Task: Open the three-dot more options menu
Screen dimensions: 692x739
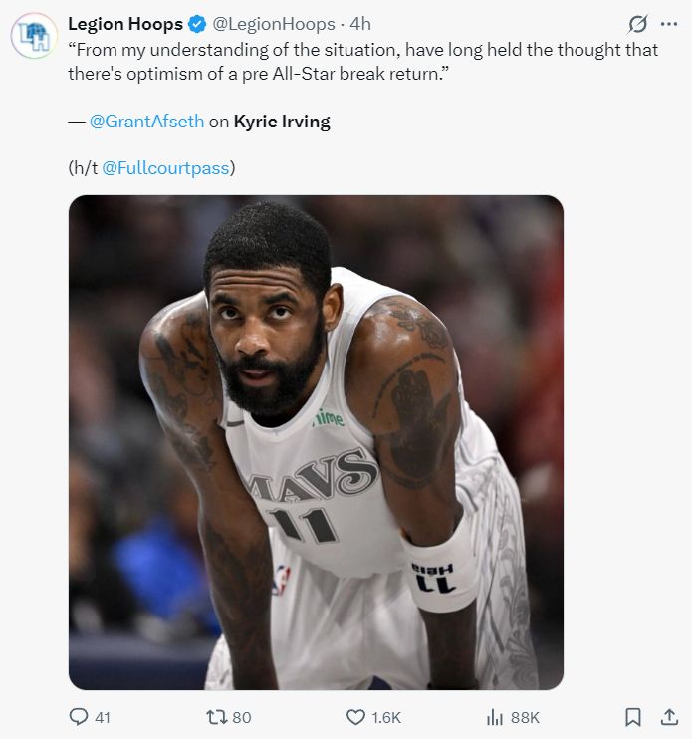Action: click(668, 24)
